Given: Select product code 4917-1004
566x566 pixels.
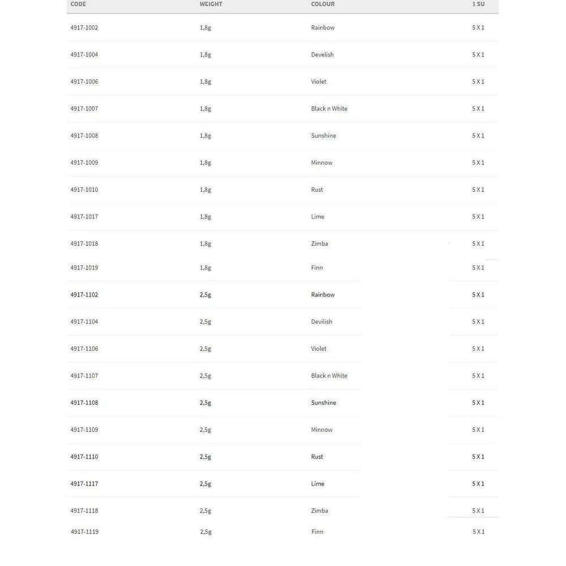Looking at the screenshot, I should tap(84, 55).
